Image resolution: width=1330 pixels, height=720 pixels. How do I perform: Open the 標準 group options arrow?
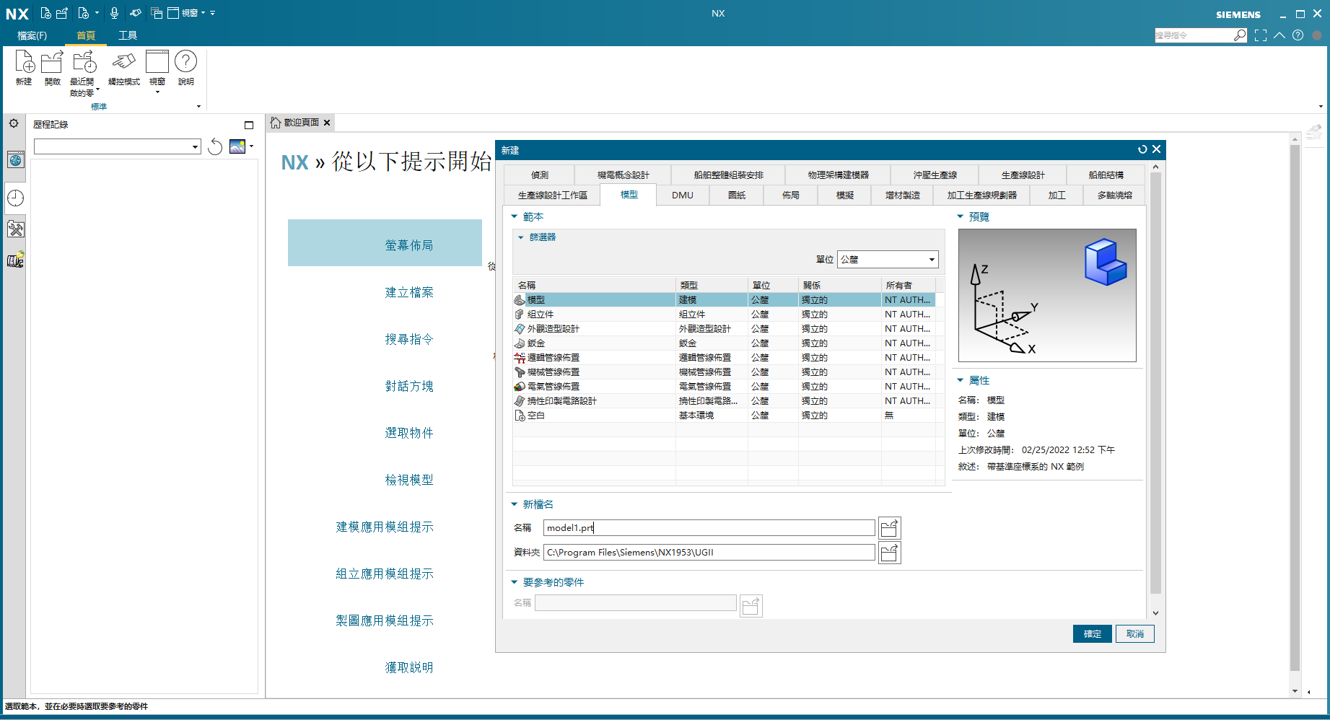pyautogui.click(x=199, y=107)
